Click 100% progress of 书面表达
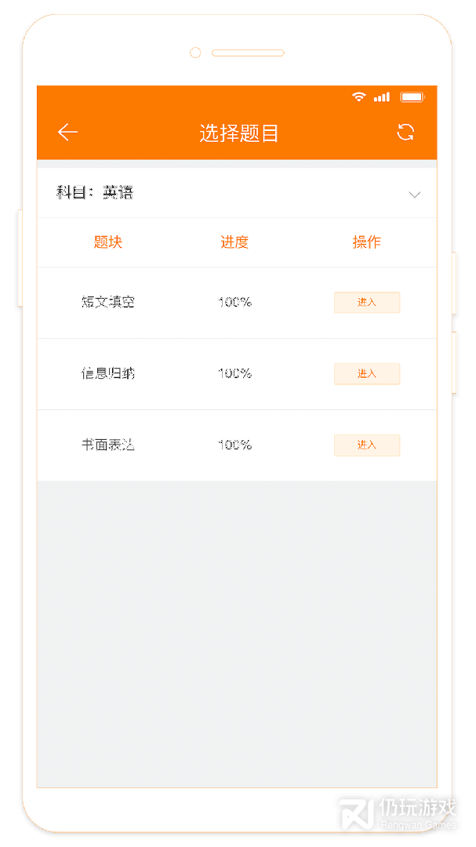476x847 pixels. click(234, 445)
